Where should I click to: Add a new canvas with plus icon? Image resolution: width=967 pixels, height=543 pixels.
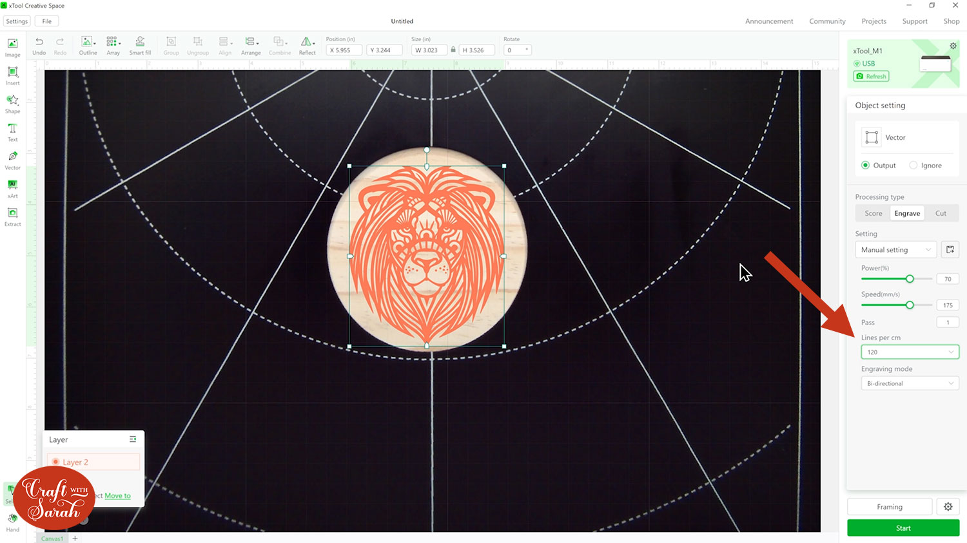(x=75, y=538)
